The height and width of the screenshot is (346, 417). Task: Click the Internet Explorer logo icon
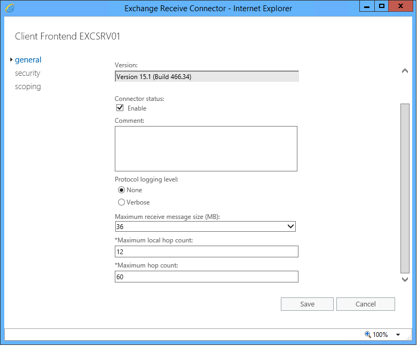(x=10, y=8)
